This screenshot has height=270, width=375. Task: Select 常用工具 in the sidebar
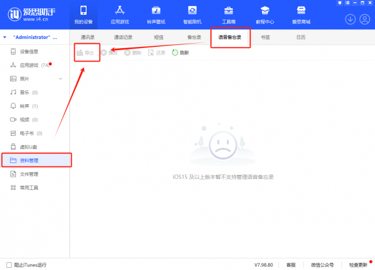(x=35, y=188)
